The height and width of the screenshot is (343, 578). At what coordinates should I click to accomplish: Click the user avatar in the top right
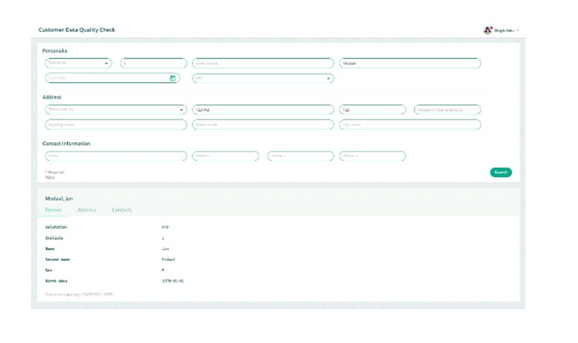[488, 29]
